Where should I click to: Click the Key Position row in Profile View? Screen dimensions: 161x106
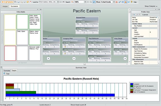(145, 26)
